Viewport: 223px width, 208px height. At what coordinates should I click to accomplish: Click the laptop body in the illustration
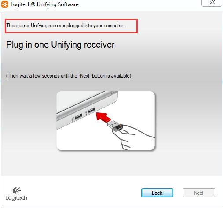pos(82,106)
